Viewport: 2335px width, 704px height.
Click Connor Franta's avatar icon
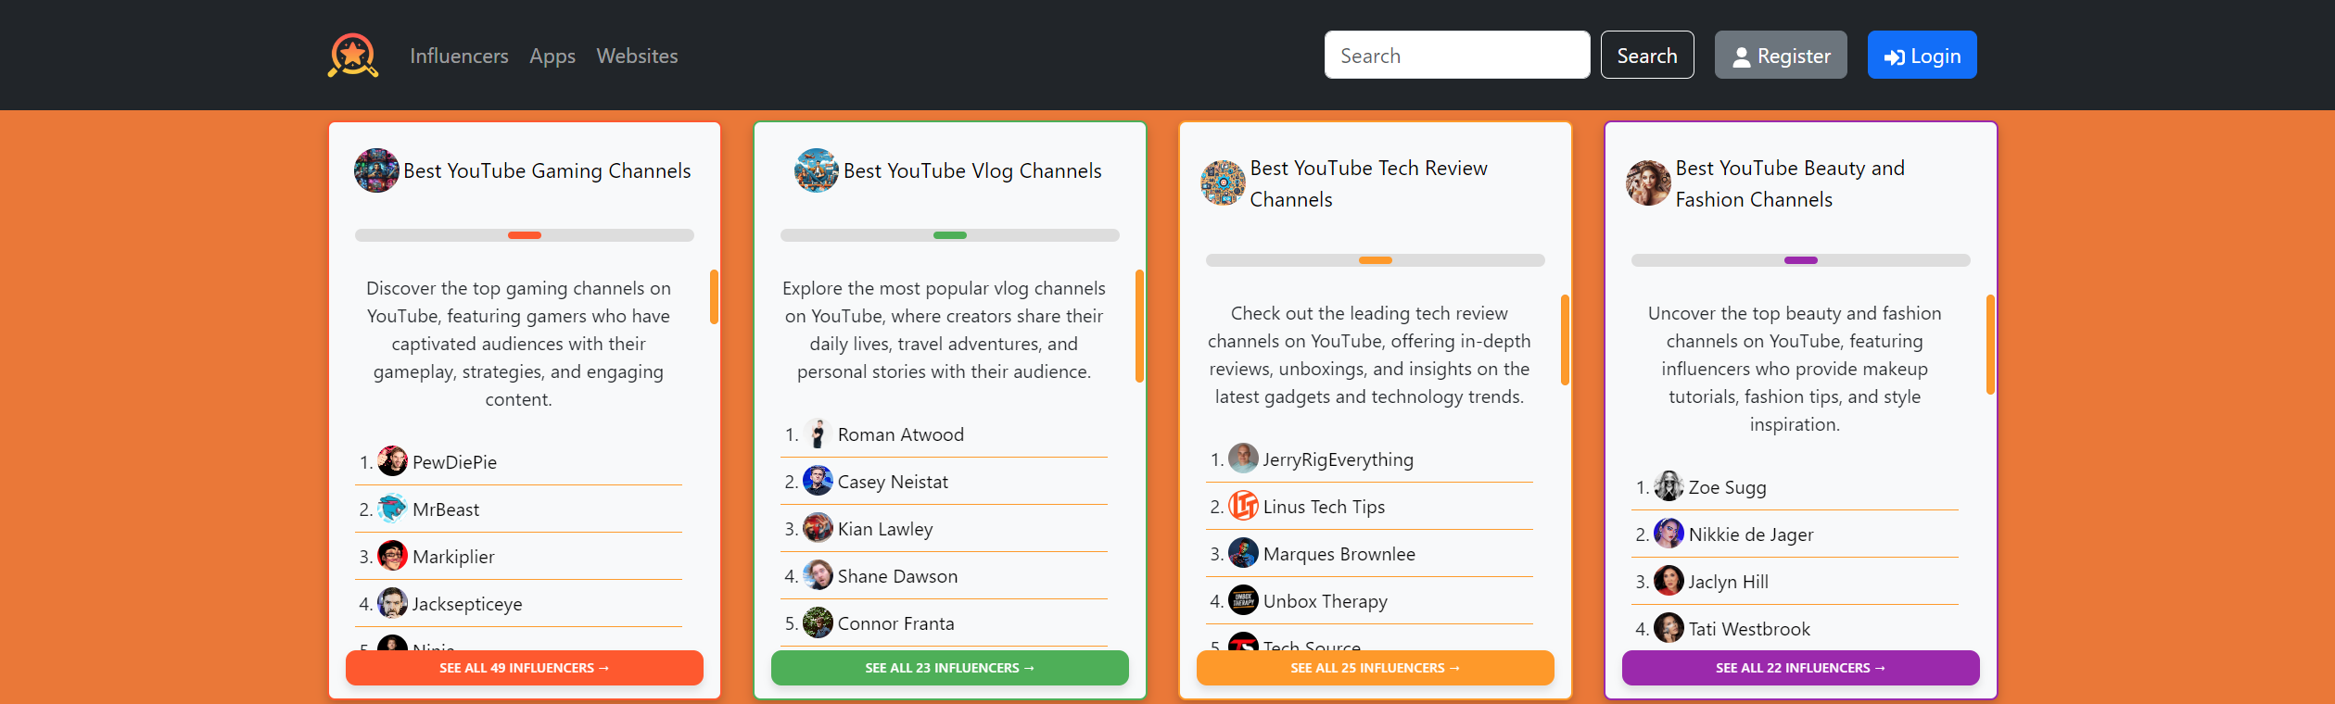pyautogui.click(x=818, y=622)
